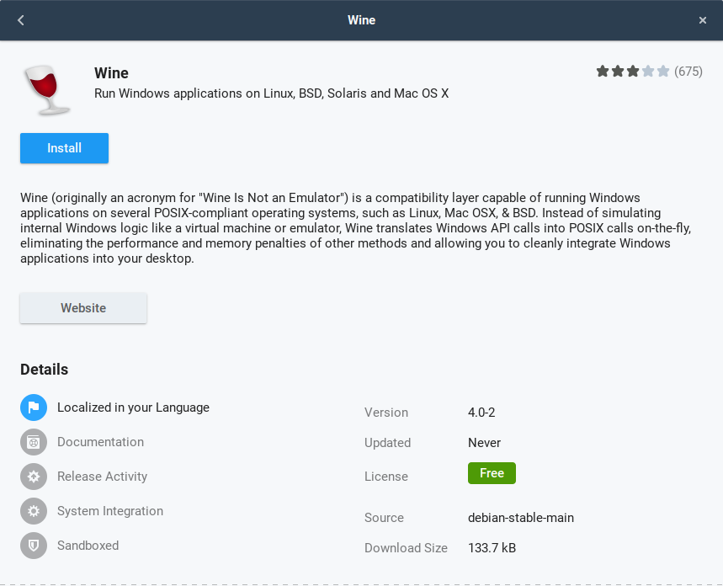
Task: Click the star rating display
Action: [x=633, y=72]
